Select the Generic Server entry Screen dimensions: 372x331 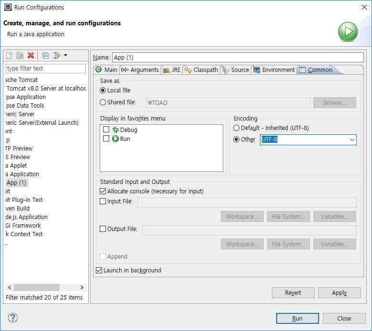[x=20, y=114]
